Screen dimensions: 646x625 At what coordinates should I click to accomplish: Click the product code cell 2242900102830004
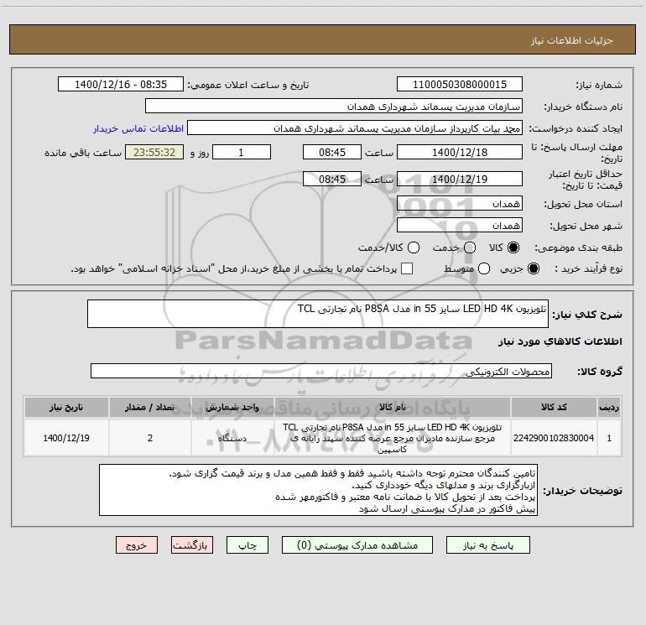[x=554, y=438]
